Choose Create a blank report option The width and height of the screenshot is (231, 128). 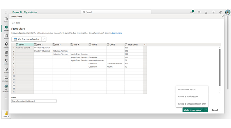pos(188,97)
